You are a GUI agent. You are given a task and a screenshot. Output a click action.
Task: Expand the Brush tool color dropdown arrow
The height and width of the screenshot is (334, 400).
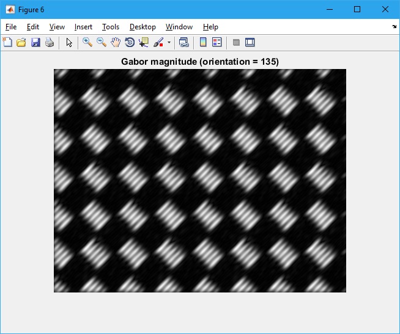169,43
